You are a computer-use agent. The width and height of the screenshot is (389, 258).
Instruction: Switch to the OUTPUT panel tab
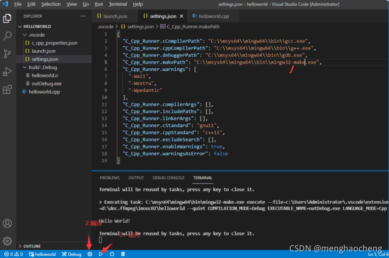pos(136,178)
